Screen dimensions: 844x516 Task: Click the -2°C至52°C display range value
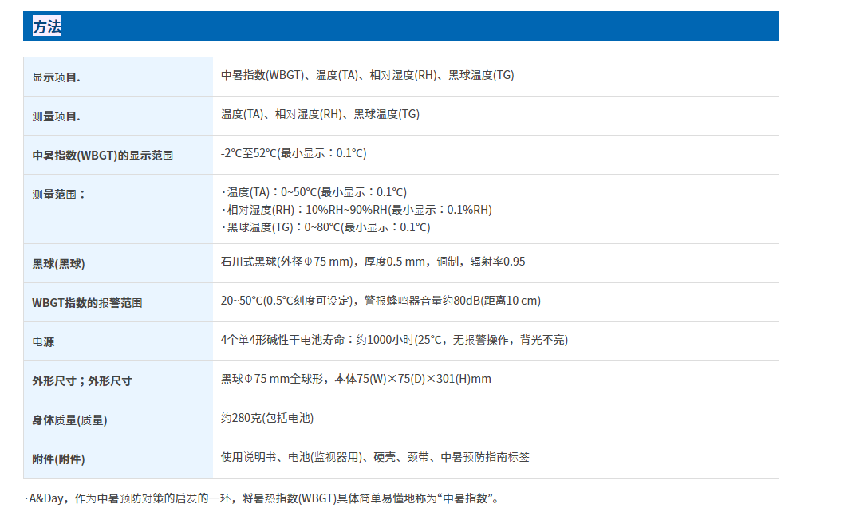pos(294,153)
